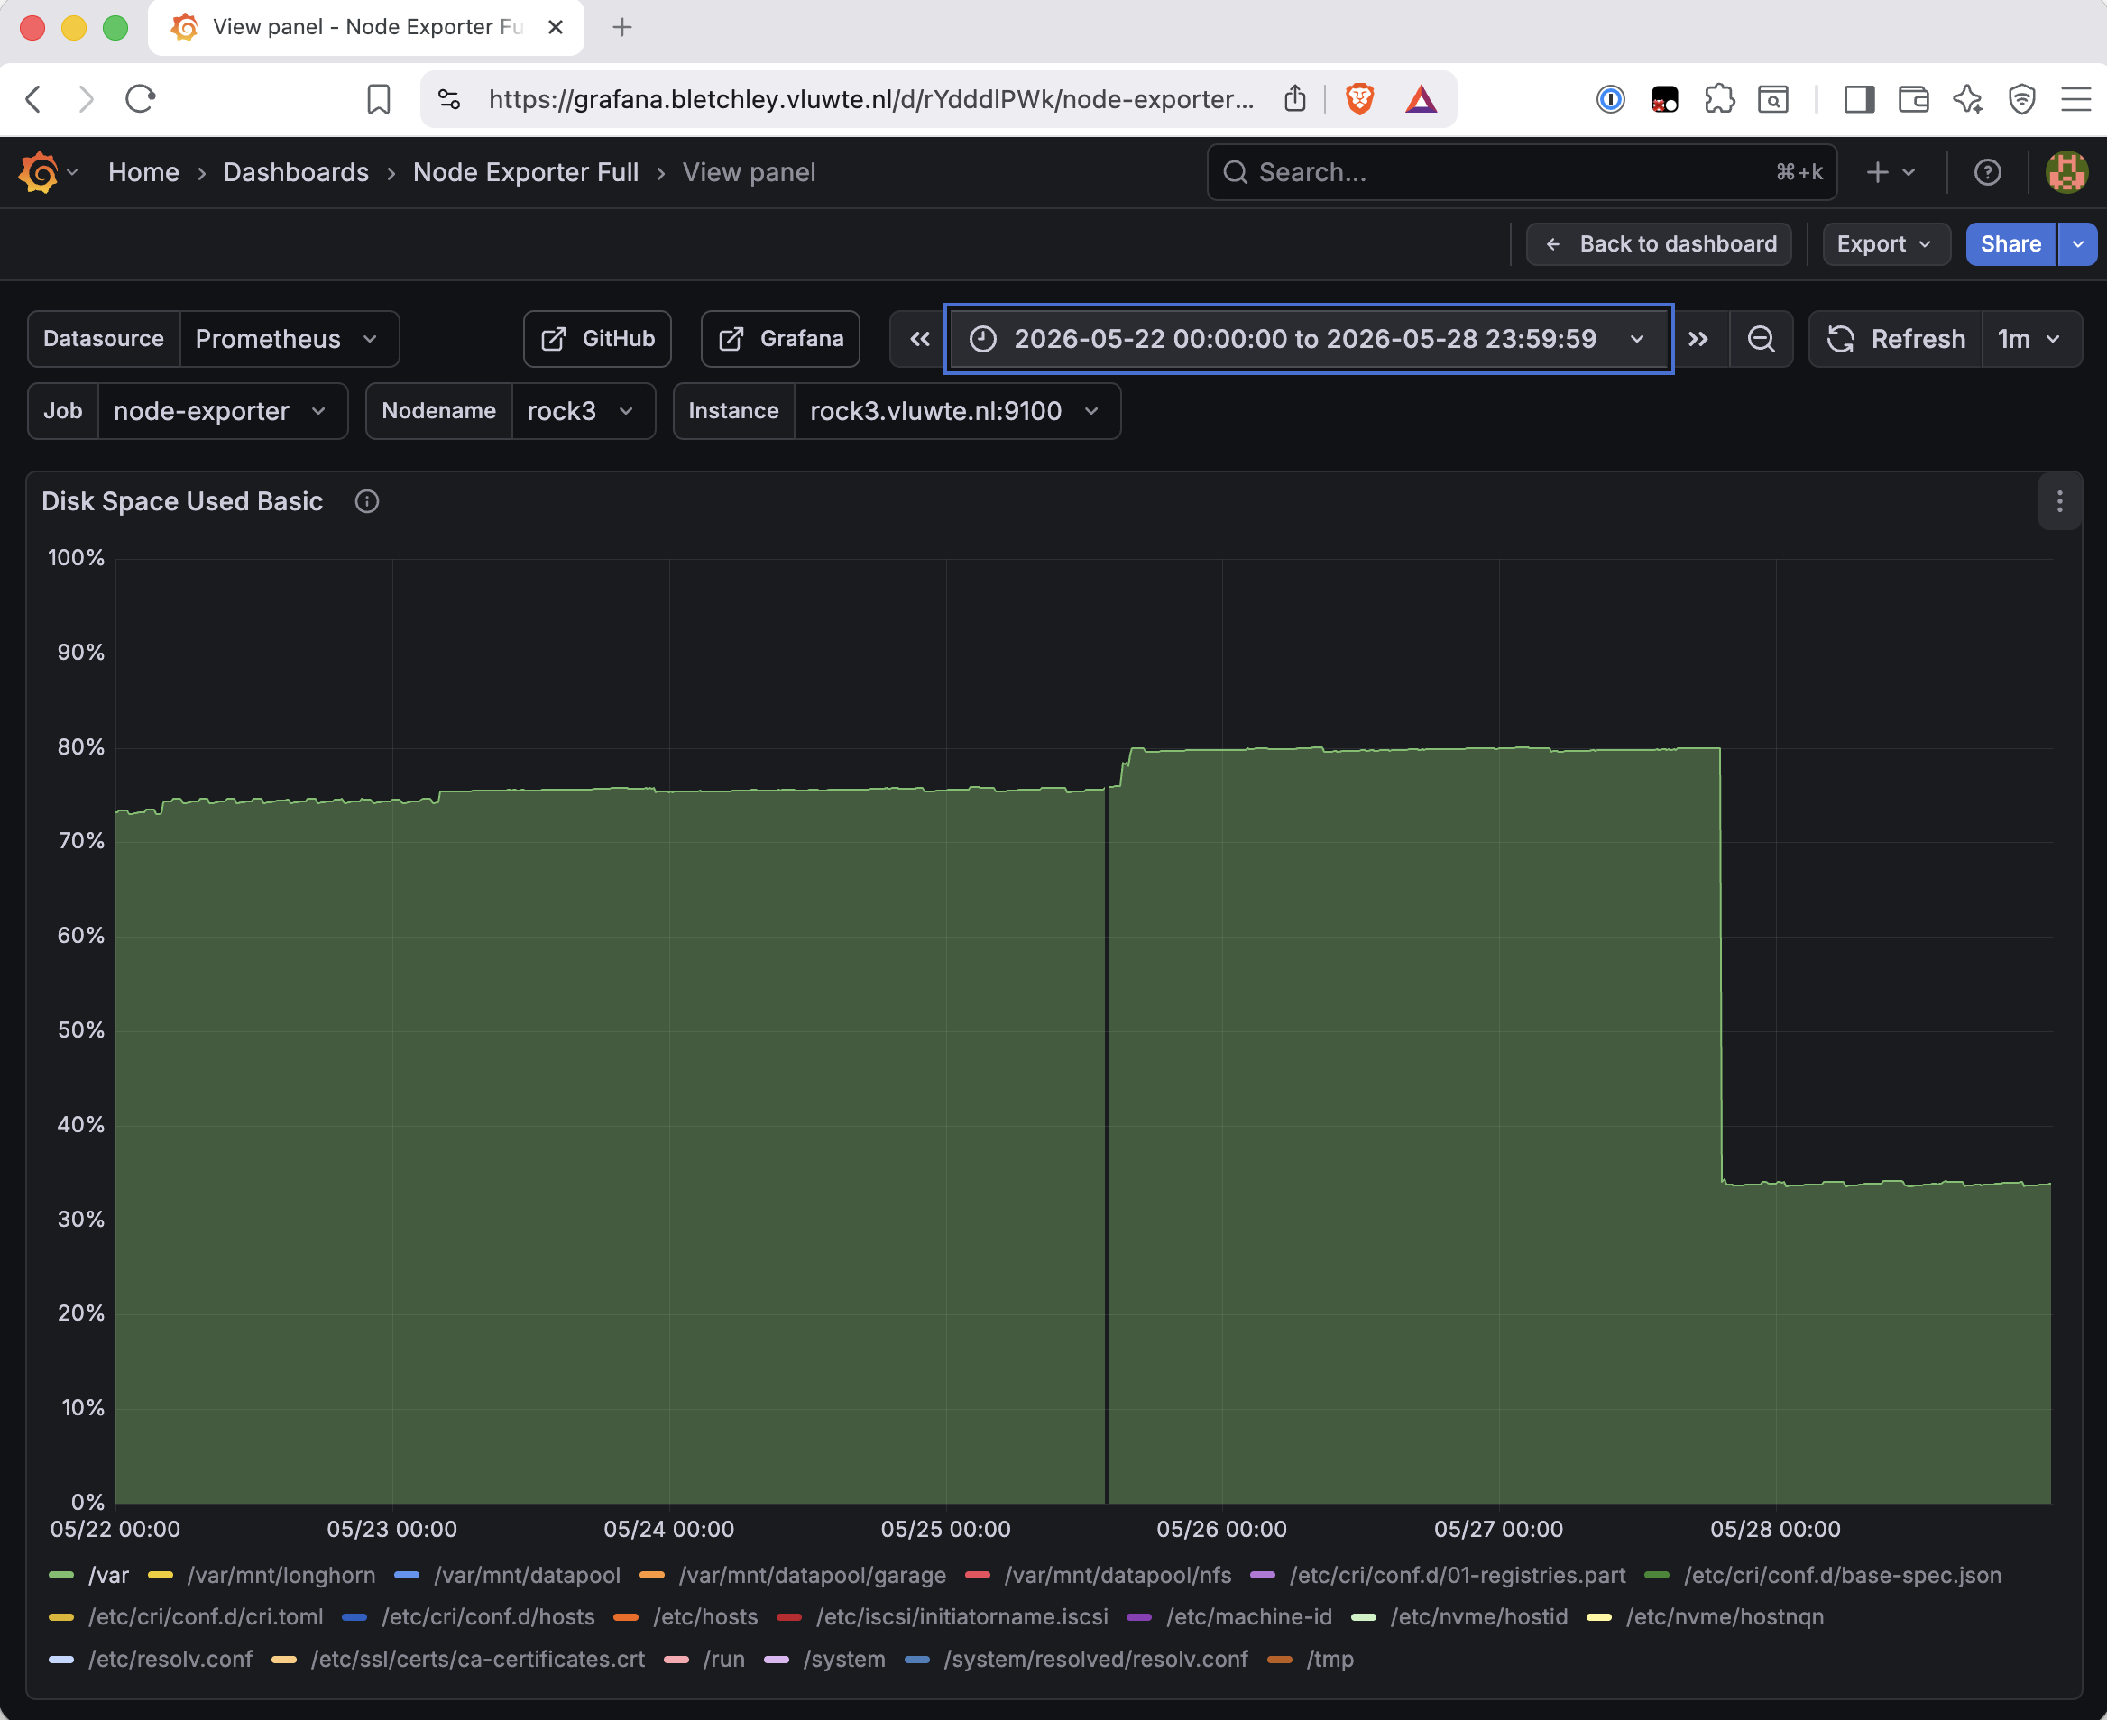Click the Disk Space Used Basic panel title
The image size is (2107, 1720).
(x=182, y=502)
